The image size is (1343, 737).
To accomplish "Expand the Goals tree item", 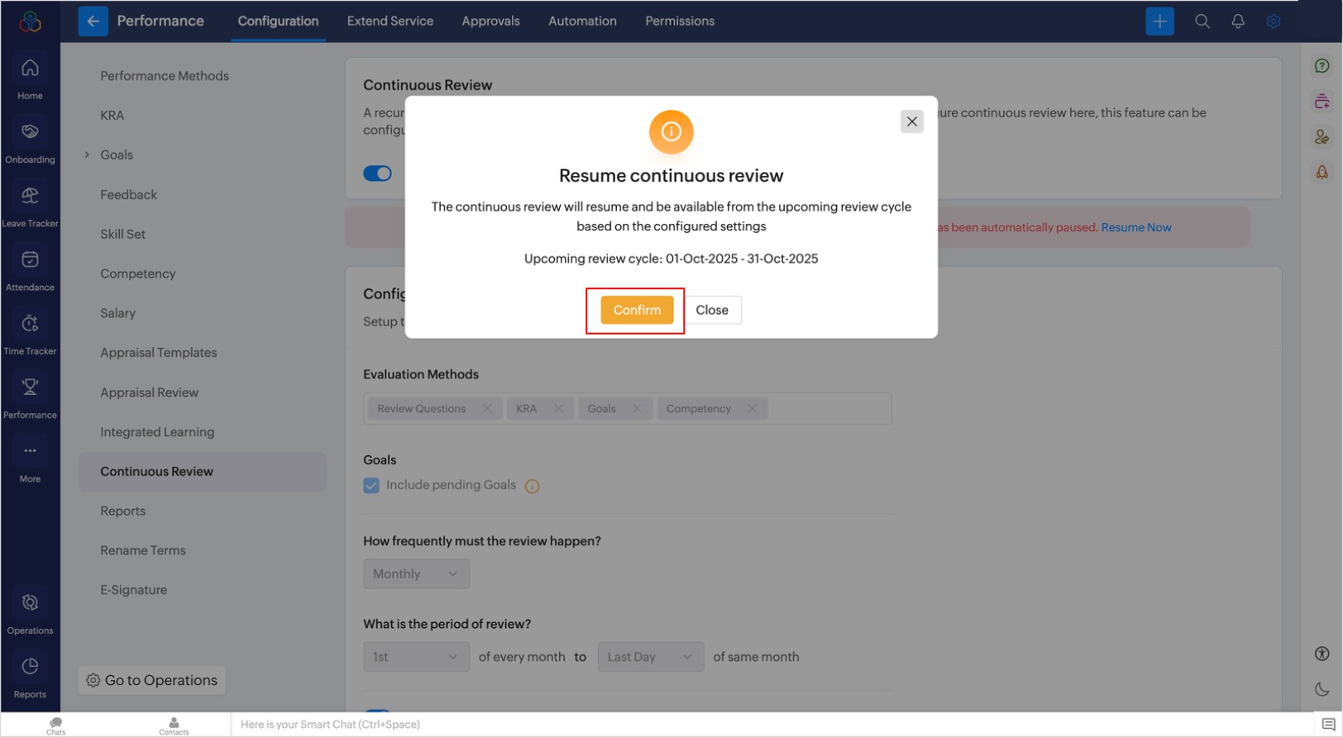I will pos(87,155).
